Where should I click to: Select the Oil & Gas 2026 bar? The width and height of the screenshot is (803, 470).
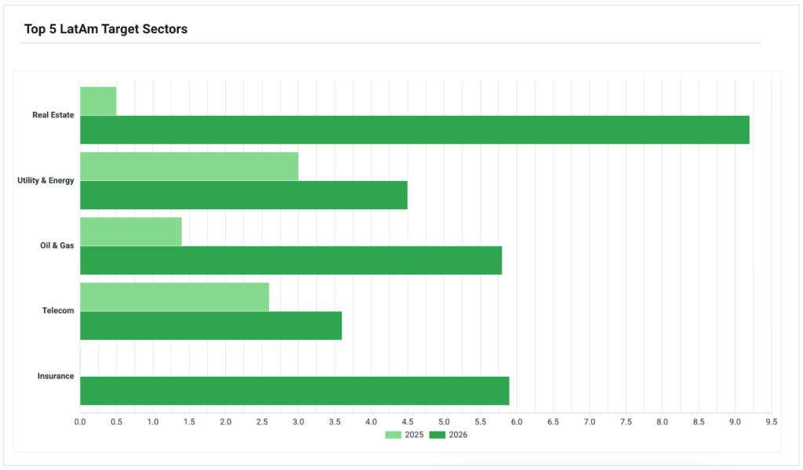pos(291,260)
